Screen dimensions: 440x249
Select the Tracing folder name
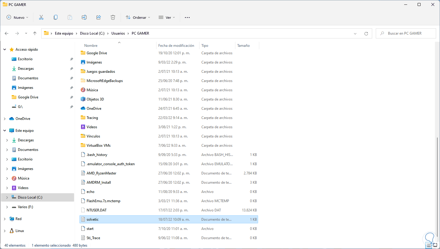click(92, 118)
